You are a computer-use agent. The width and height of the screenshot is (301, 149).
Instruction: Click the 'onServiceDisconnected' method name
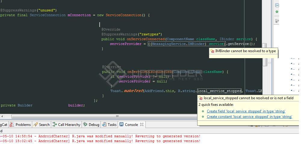tap(149, 72)
